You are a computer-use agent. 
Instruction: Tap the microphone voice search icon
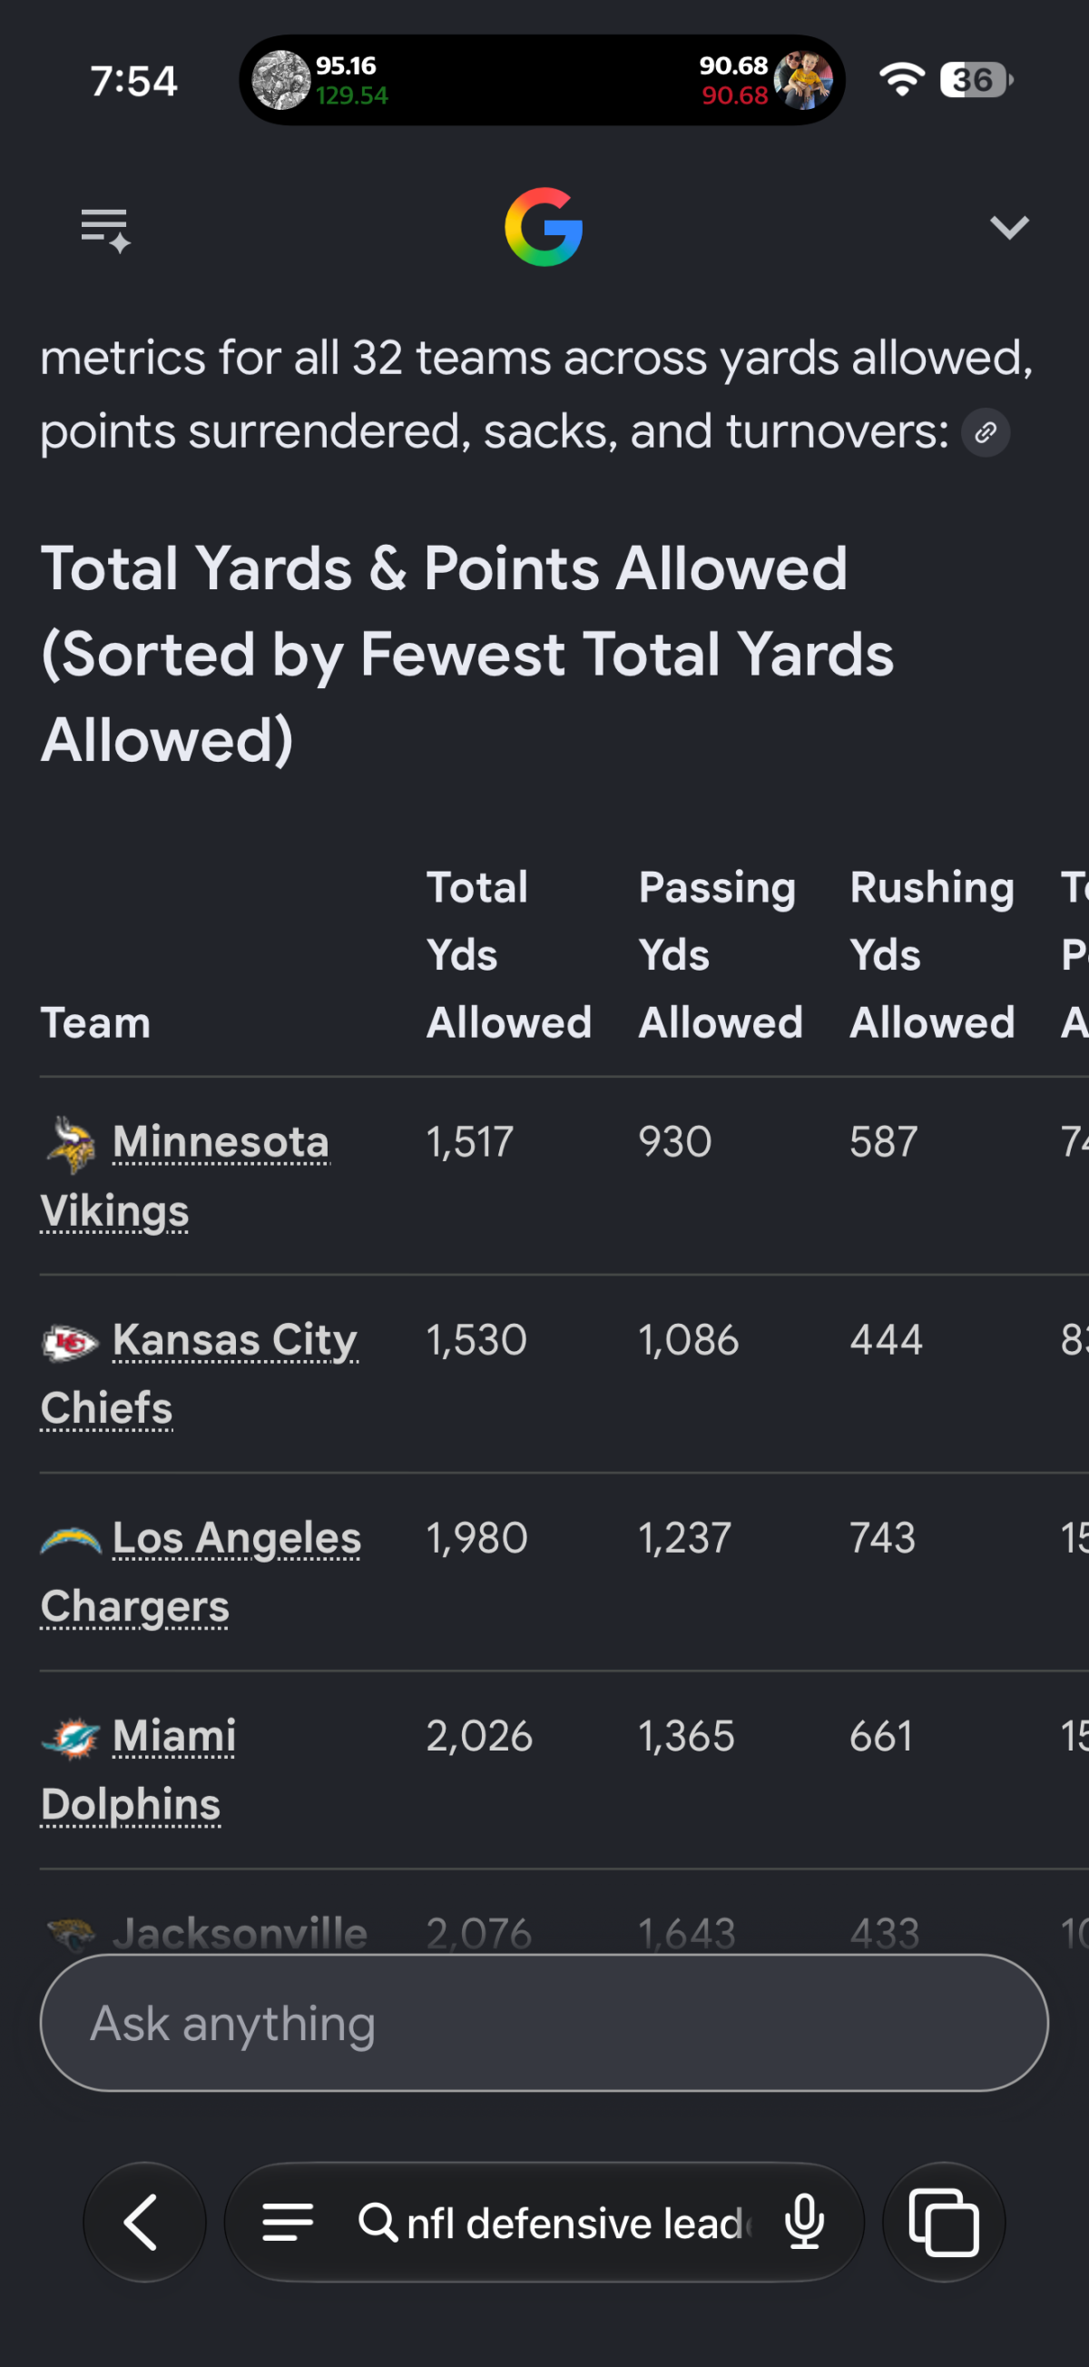click(x=804, y=2222)
